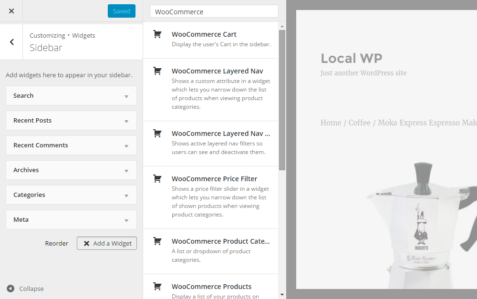Click the WooCommerce search input field
The image size is (477, 299).
point(214,11)
